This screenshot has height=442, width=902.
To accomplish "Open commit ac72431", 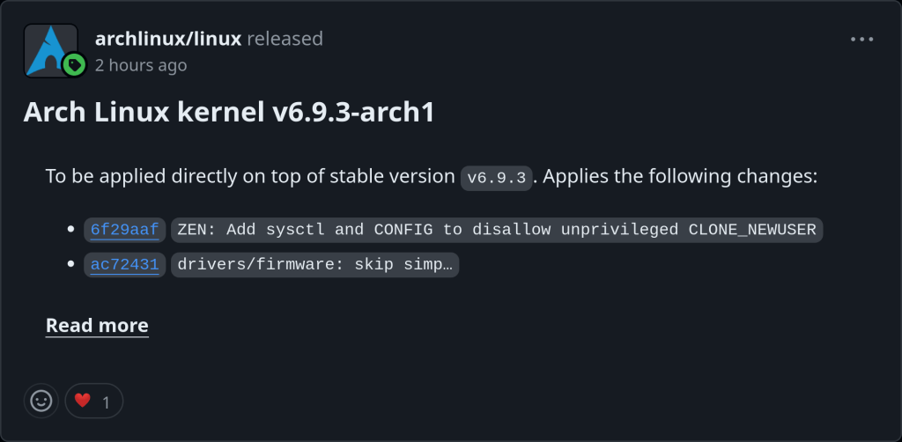I will tap(125, 264).
